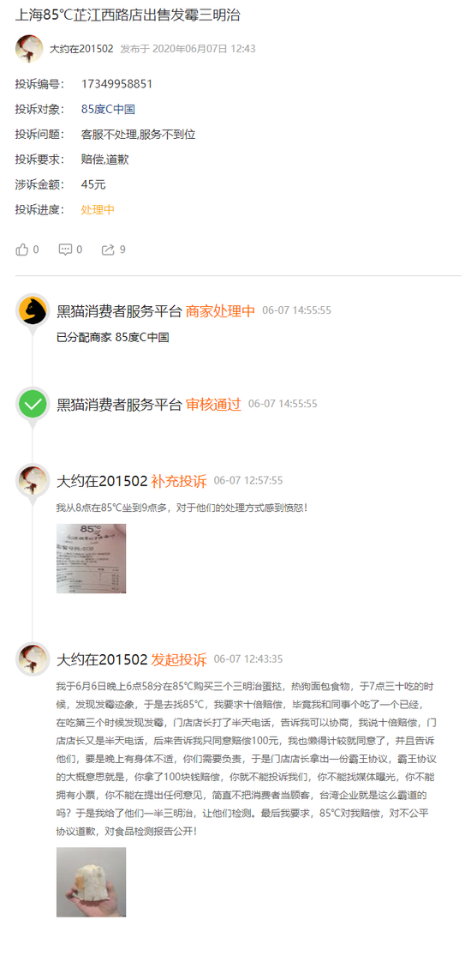Screen dimensions: 471x968
Task: Click 大约在201502 name in 补充投诉 entry
Action: pyautogui.click(x=102, y=482)
